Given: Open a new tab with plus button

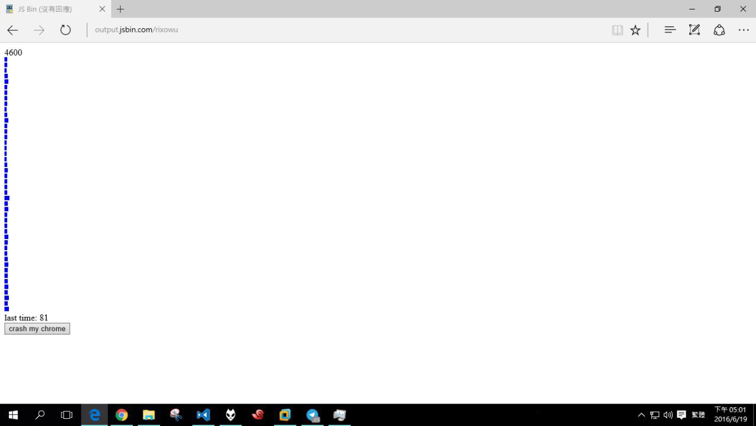Looking at the screenshot, I should point(120,9).
